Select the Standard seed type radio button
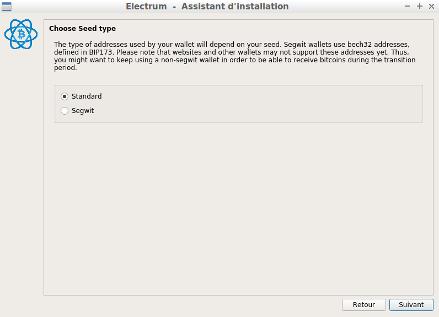439x317 pixels. [x=65, y=96]
